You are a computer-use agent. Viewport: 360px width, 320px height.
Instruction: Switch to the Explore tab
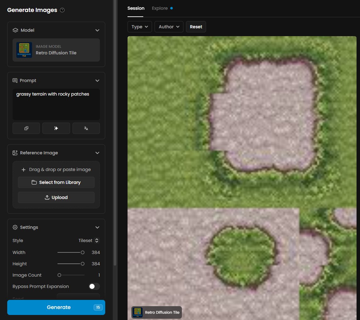click(160, 8)
